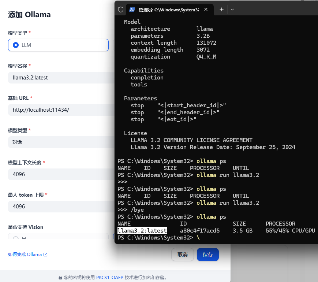This screenshot has height=282, width=318.
Task: Click the model name field llama3.2:latest
Action: coord(61,78)
